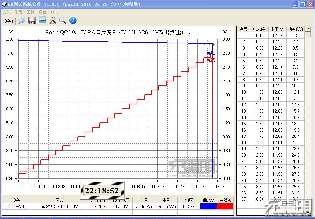Viewport: 315px width, 219px height.
Task: Click the 300mAh capacity cell
Action: coord(144,206)
